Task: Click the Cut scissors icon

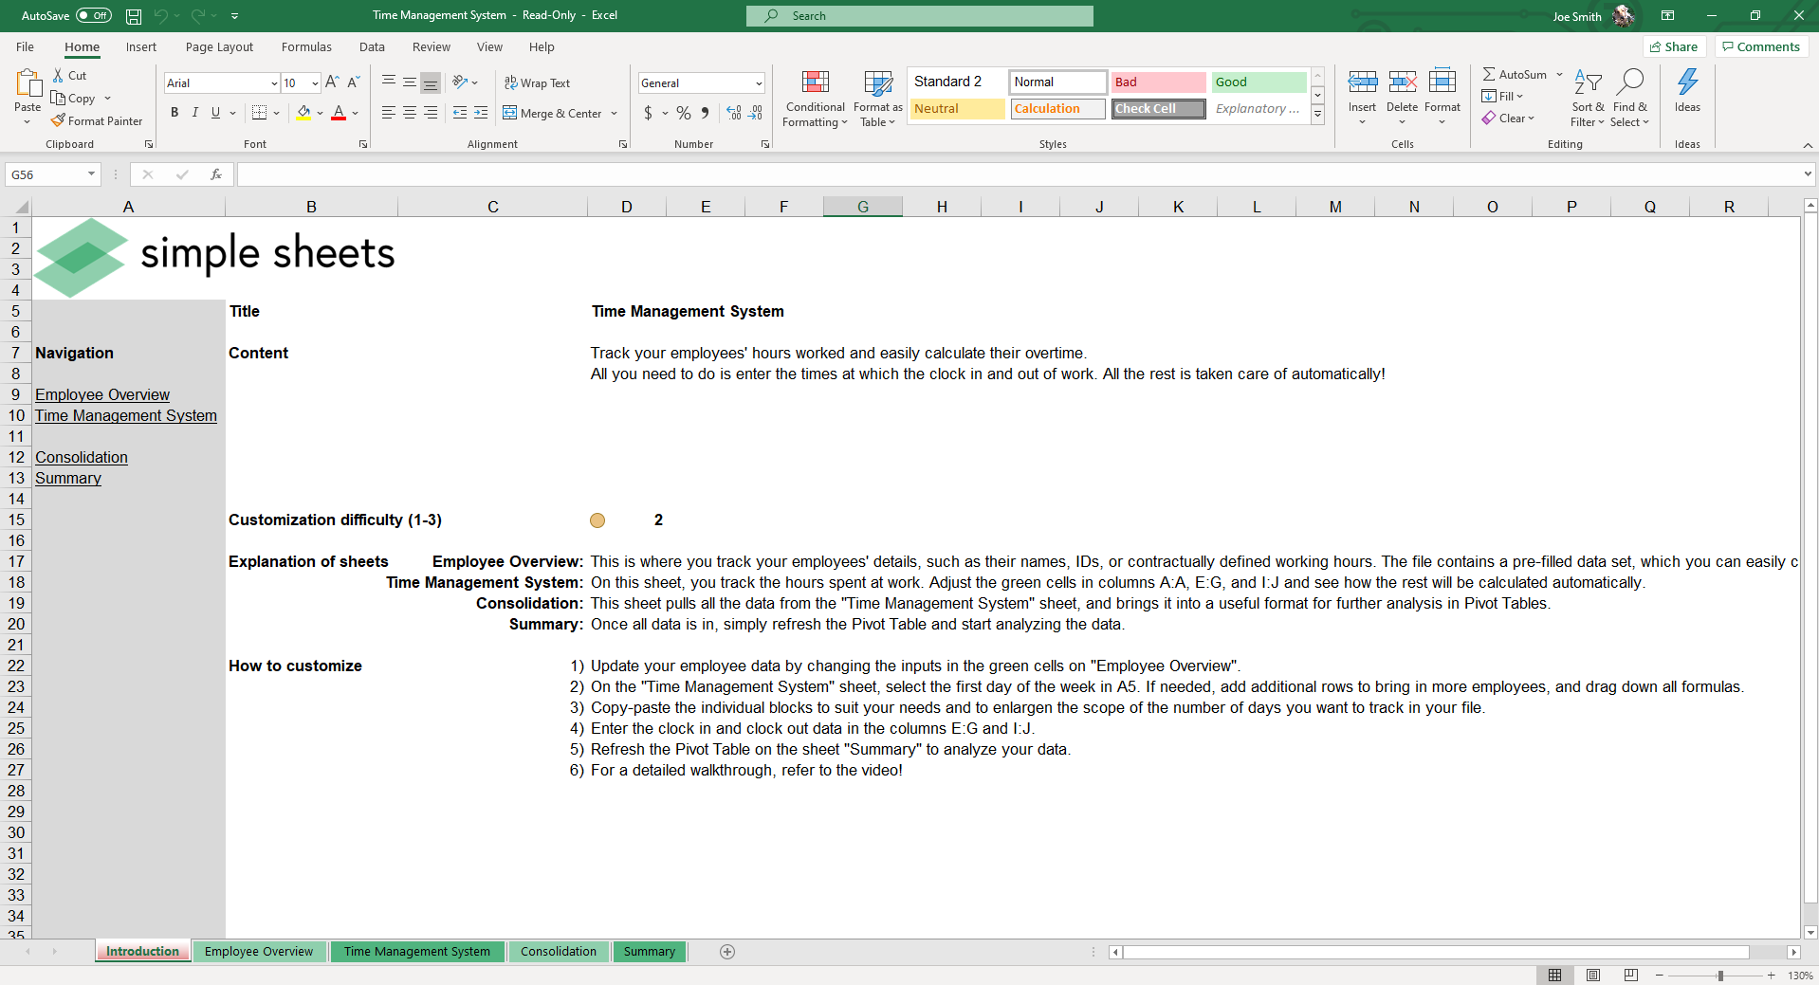Action: [58, 76]
